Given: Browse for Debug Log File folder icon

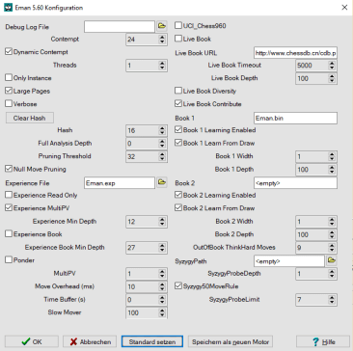Looking at the screenshot, I should (x=162, y=26).
